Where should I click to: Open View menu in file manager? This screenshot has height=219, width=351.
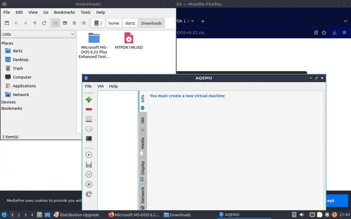pos(33,12)
